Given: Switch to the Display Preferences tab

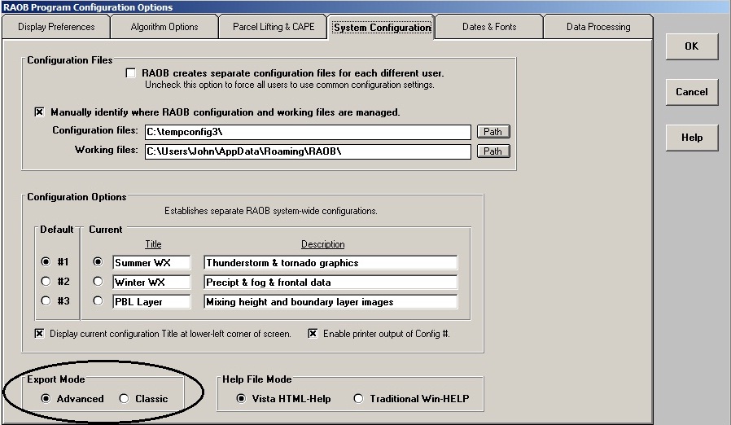Looking at the screenshot, I should pos(56,27).
